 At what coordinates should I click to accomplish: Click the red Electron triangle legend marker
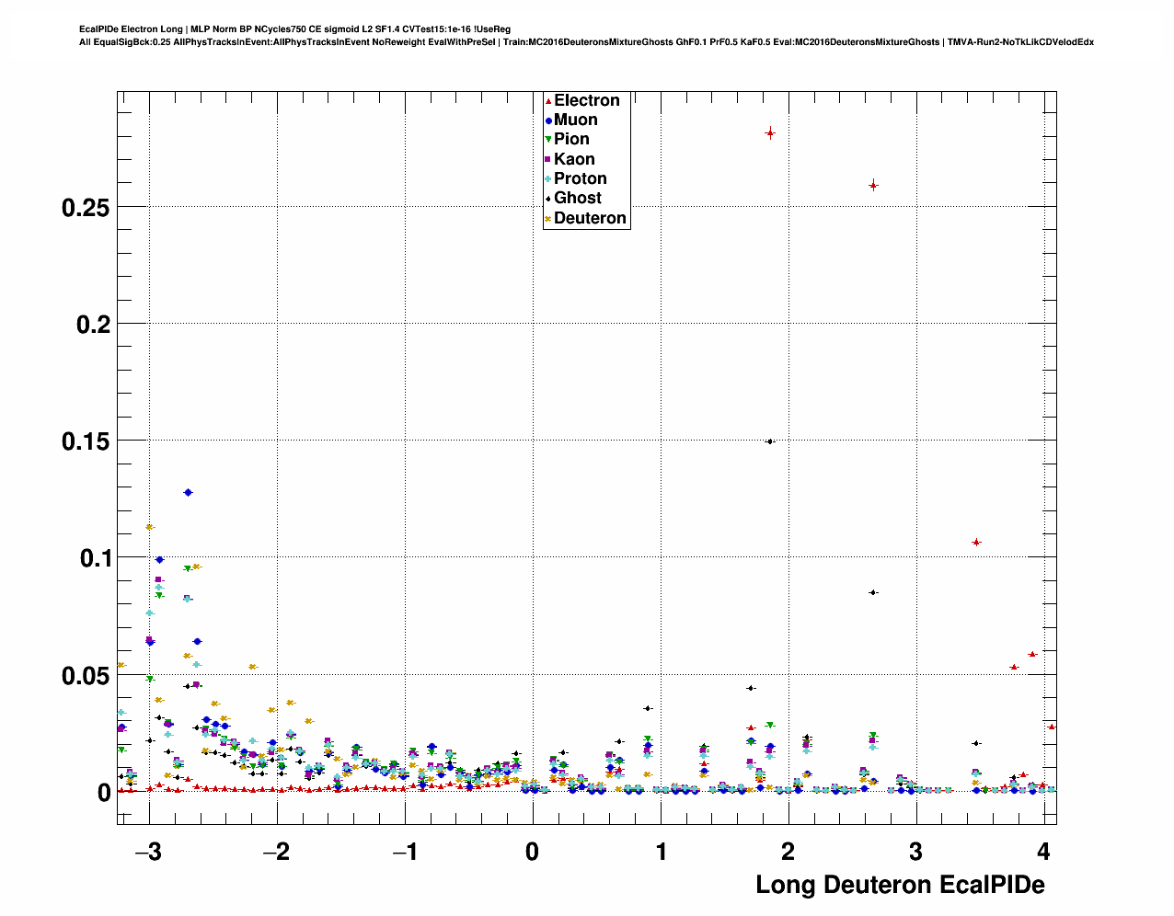pos(548,101)
